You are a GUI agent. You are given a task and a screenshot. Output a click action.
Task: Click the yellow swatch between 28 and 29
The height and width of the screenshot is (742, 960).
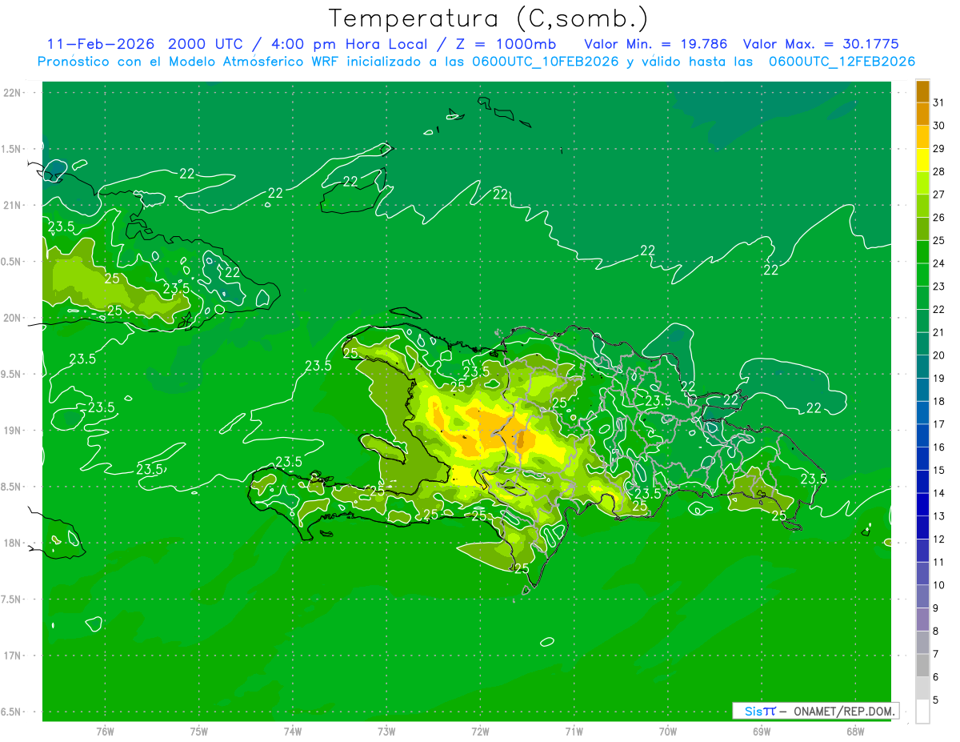pos(922,160)
